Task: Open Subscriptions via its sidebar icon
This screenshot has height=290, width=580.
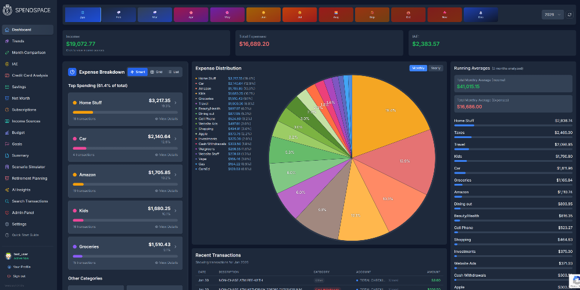Action: [7, 110]
